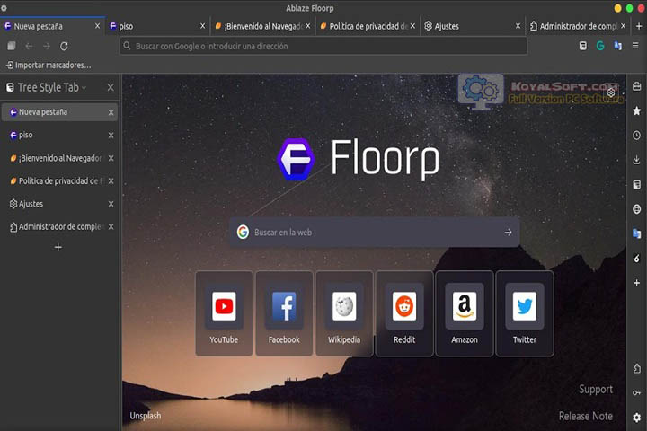Open Tree Style Tab panel in right sidebar
The width and height of the screenshot is (647, 431).
coord(637,184)
